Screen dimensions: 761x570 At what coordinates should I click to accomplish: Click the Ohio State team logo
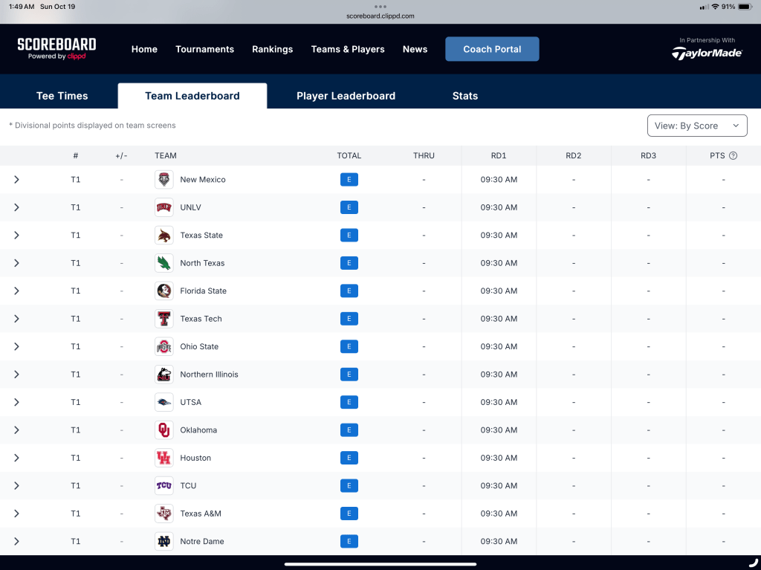[164, 347]
